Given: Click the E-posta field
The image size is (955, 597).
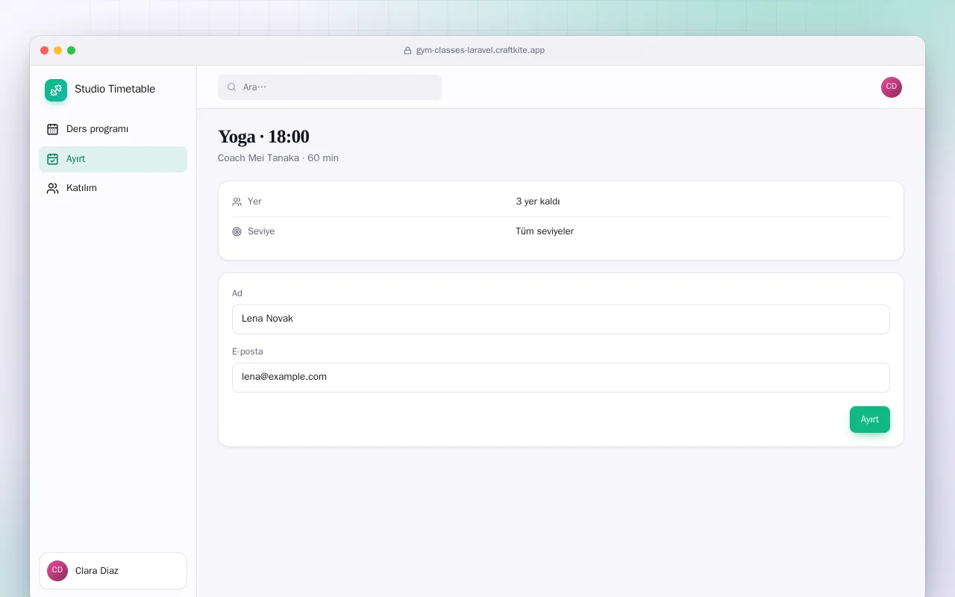Looking at the screenshot, I should [x=561, y=378].
